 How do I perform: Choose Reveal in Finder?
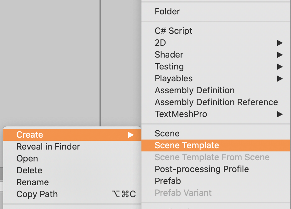48,146
